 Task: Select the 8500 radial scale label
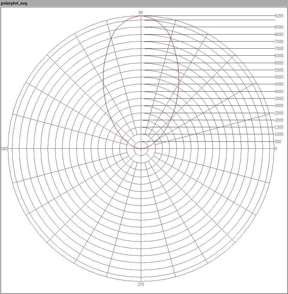(x=279, y=27)
